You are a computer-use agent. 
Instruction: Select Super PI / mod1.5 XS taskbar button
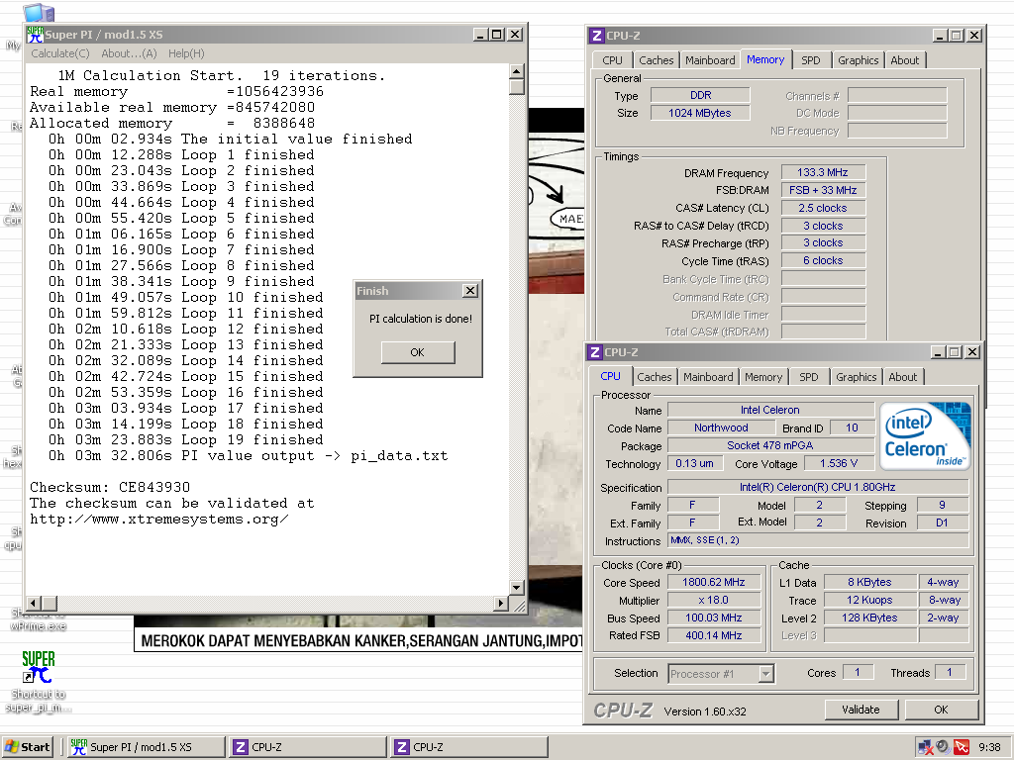(146, 747)
